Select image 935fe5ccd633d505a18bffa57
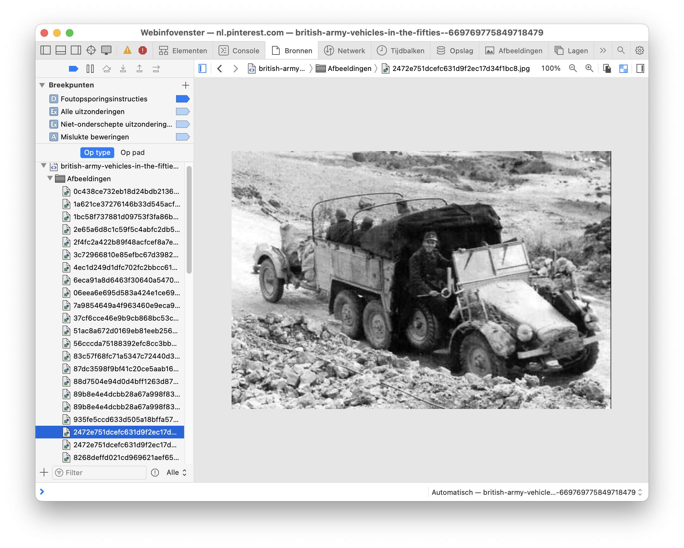The image size is (684, 548). pyautogui.click(x=110, y=419)
